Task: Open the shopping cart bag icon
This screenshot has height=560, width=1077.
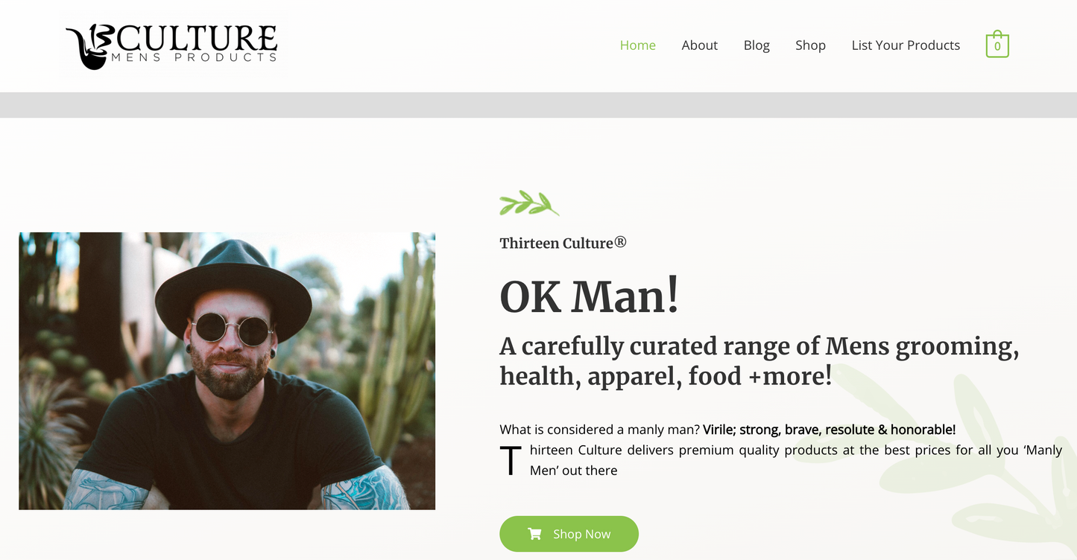Action: [x=997, y=45]
